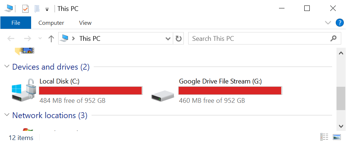Open the blue Help icon

click(340, 23)
